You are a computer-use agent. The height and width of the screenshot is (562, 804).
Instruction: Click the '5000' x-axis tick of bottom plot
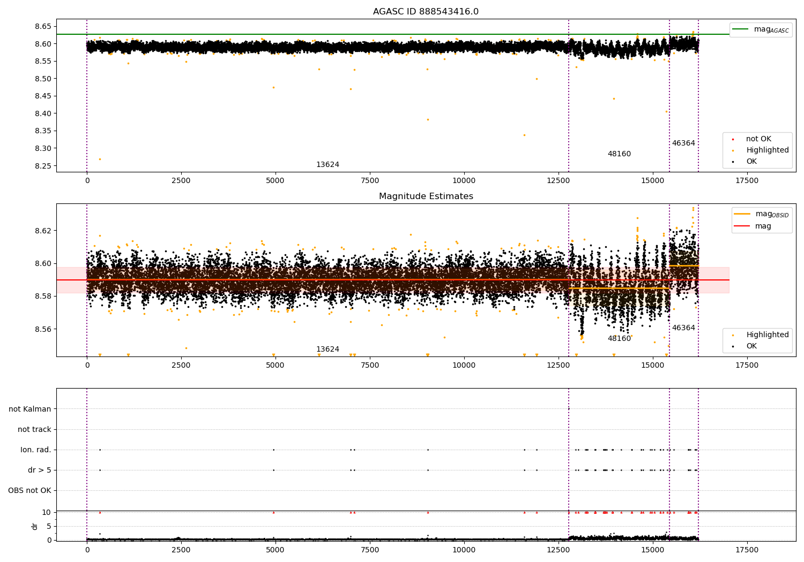(275, 550)
